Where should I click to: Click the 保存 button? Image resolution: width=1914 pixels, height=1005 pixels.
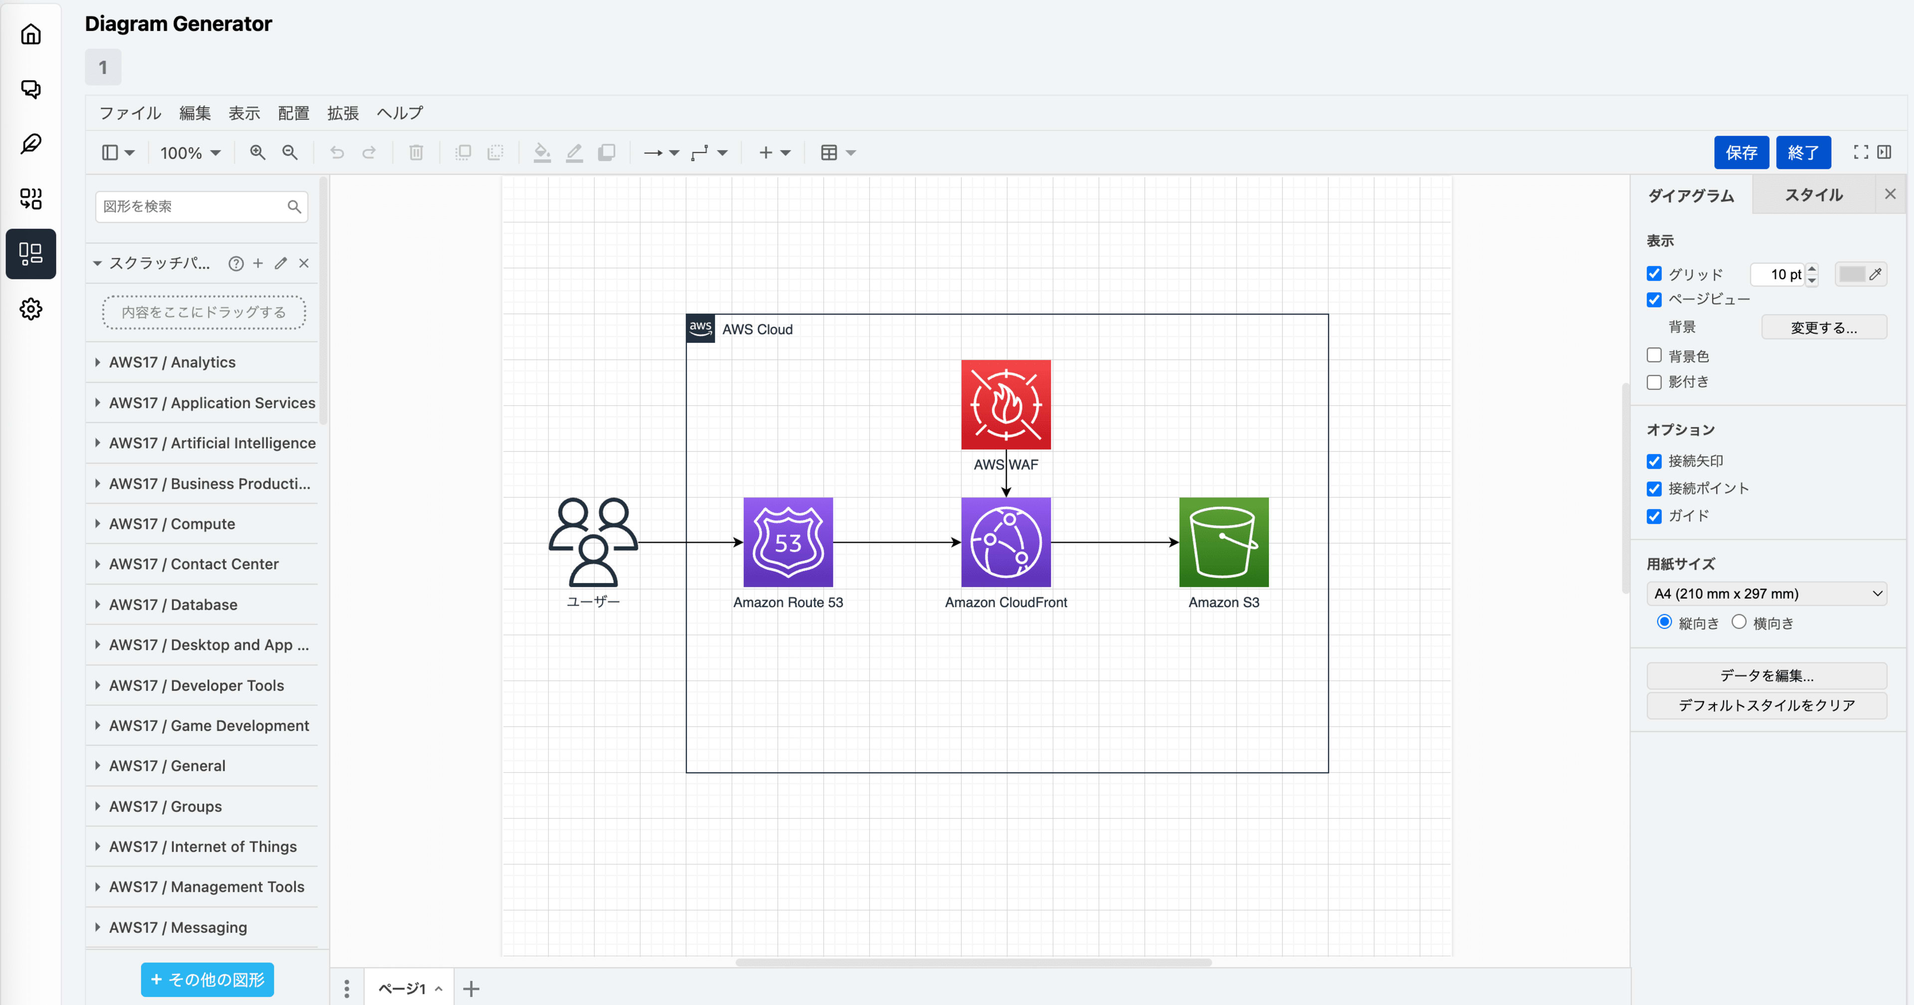point(1740,152)
